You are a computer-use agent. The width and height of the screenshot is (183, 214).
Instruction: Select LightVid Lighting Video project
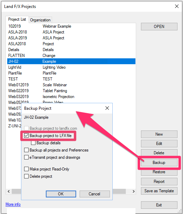71,67
